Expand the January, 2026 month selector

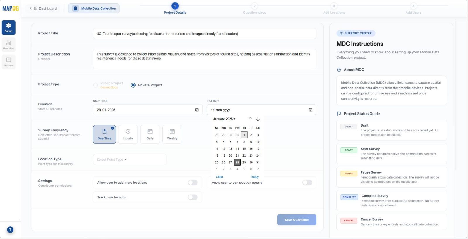(x=224, y=119)
